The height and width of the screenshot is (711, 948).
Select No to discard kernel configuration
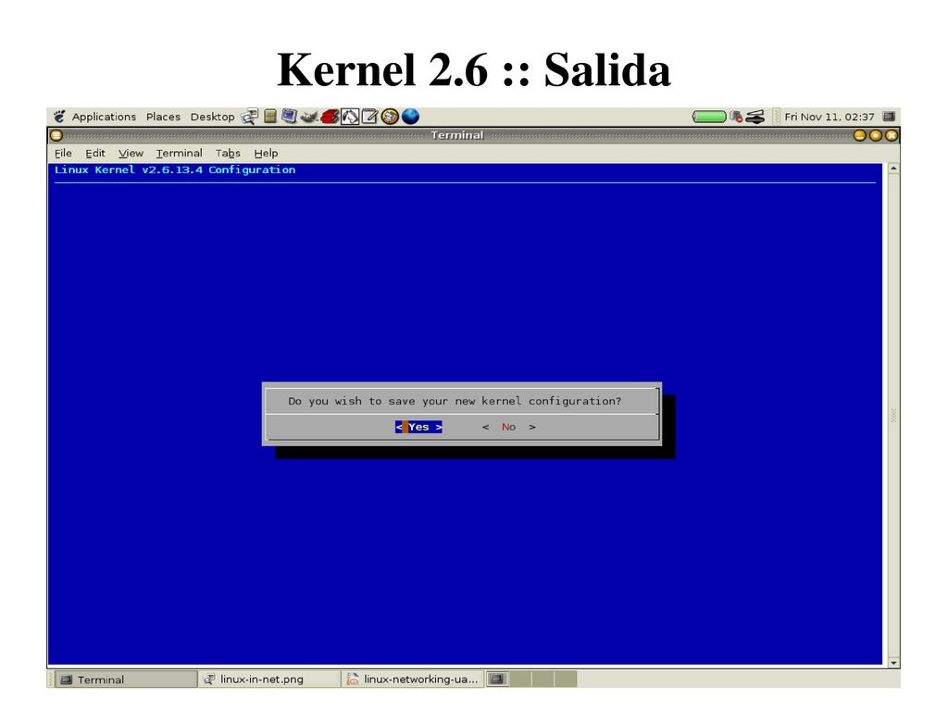[x=508, y=427]
